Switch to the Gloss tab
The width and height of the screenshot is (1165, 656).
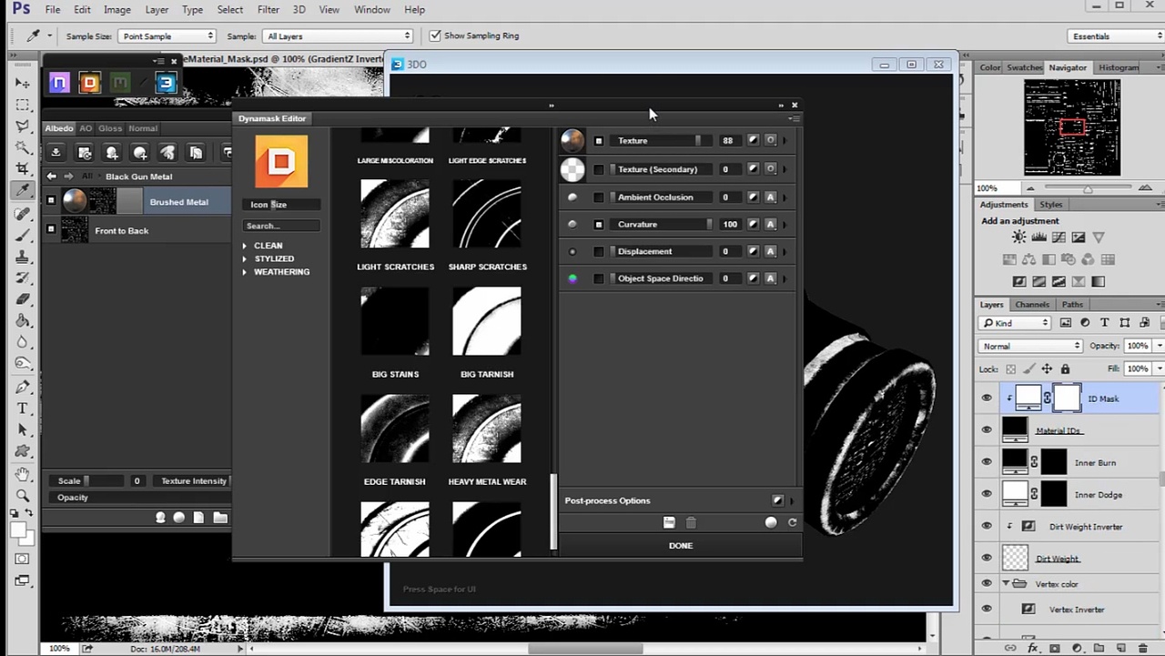[x=110, y=128]
